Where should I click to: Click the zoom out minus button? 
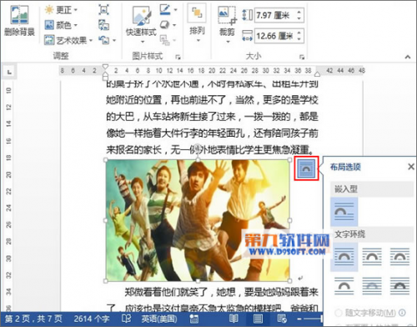pyautogui.click(x=299, y=319)
